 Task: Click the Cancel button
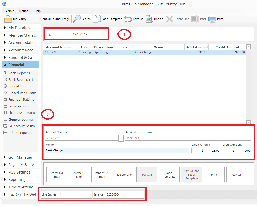[x=237, y=175]
